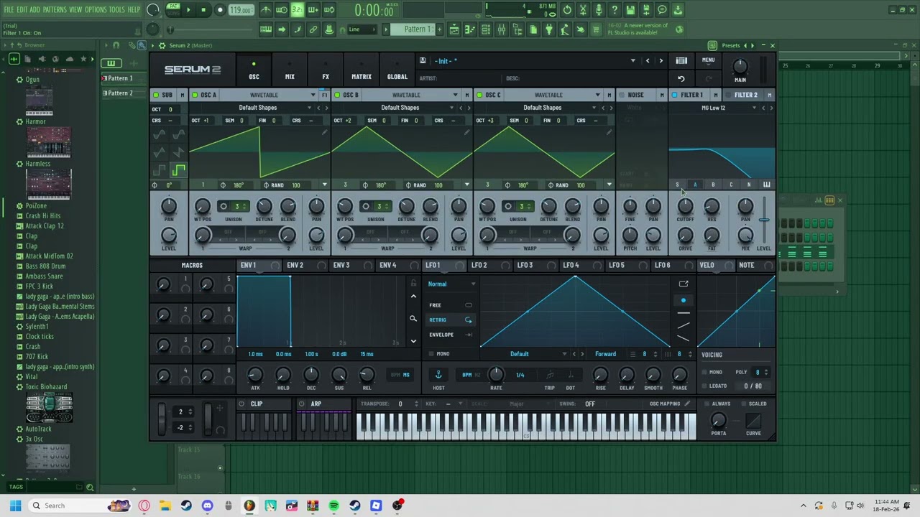Image resolution: width=920 pixels, height=517 pixels.
Task: Click the FL Studio save project icon
Action: (630, 10)
